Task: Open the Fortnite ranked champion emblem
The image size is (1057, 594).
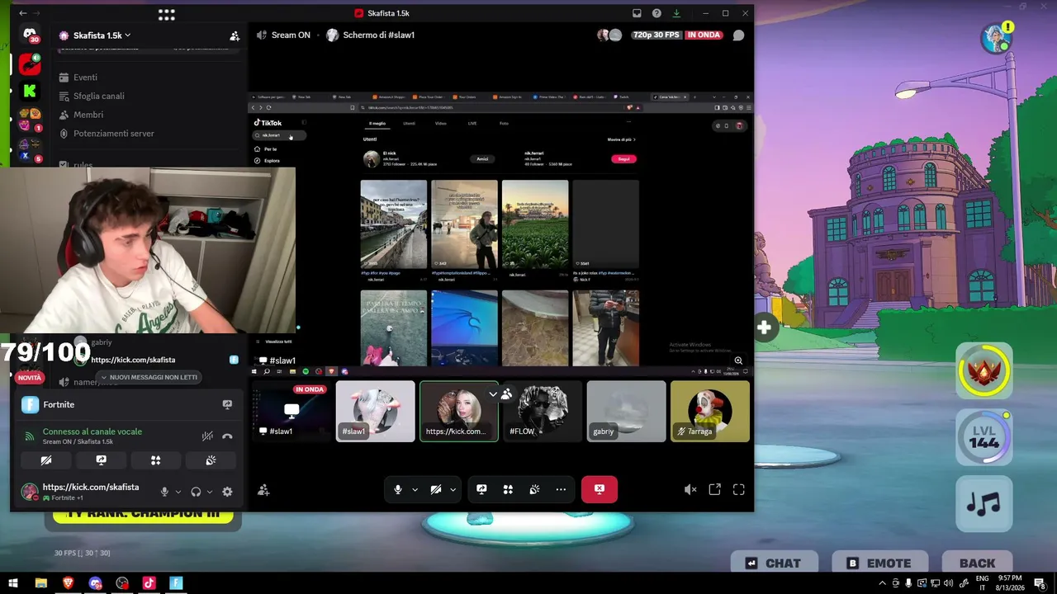Action: [x=984, y=370]
